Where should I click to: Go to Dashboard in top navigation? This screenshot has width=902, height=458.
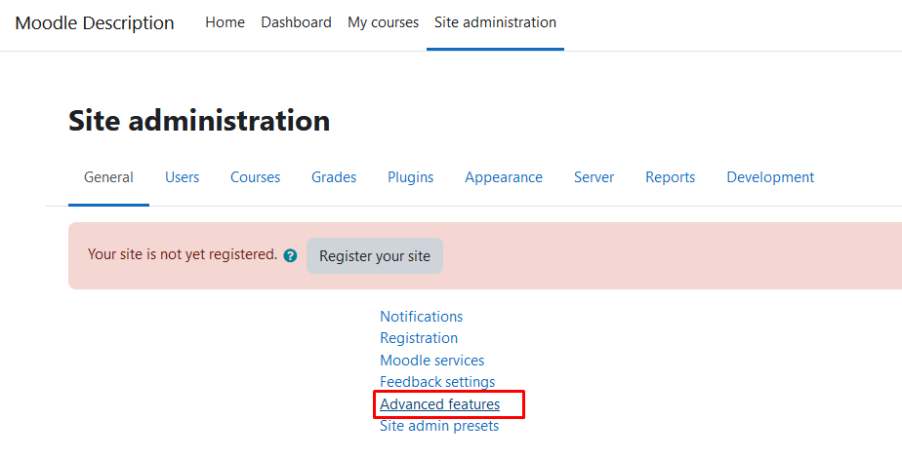[296, 22]
